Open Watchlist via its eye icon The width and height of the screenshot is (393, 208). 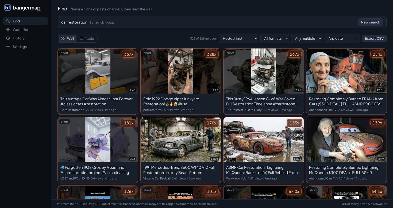tap(8, 30)
